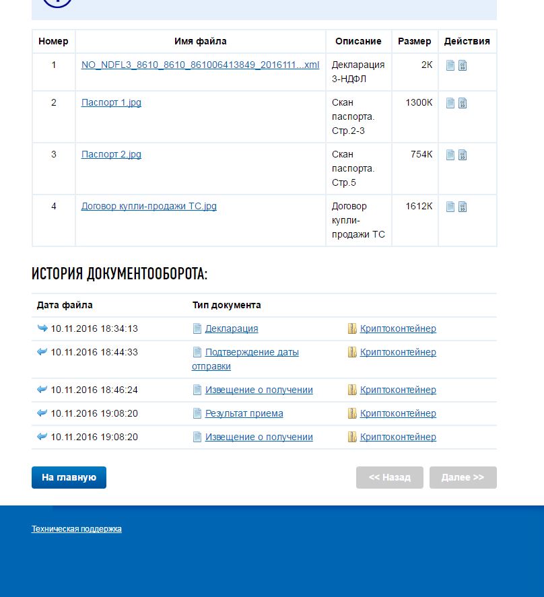Click the Далее >> button
Screen dimensions: 544x597
(x=463, y=477)
